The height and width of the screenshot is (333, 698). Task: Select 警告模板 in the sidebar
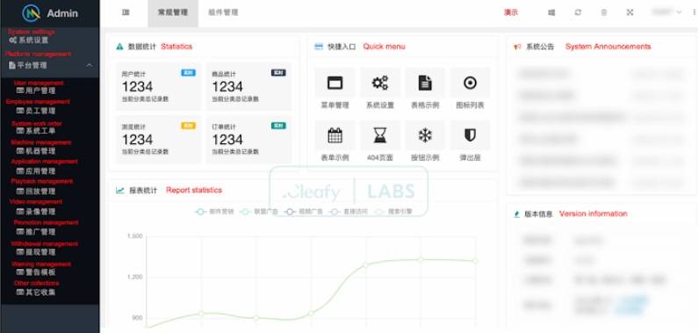click(x=36, y=272)
